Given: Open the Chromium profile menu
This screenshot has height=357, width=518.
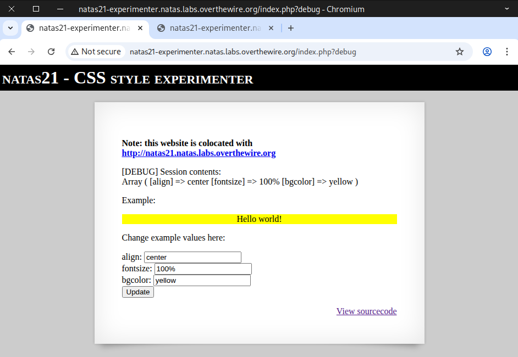Looking at the screenshot, I should point(487,52).
